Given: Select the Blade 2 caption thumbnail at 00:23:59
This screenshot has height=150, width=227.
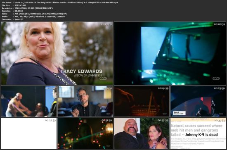Looking at the screenshot, I should (198, 101).
